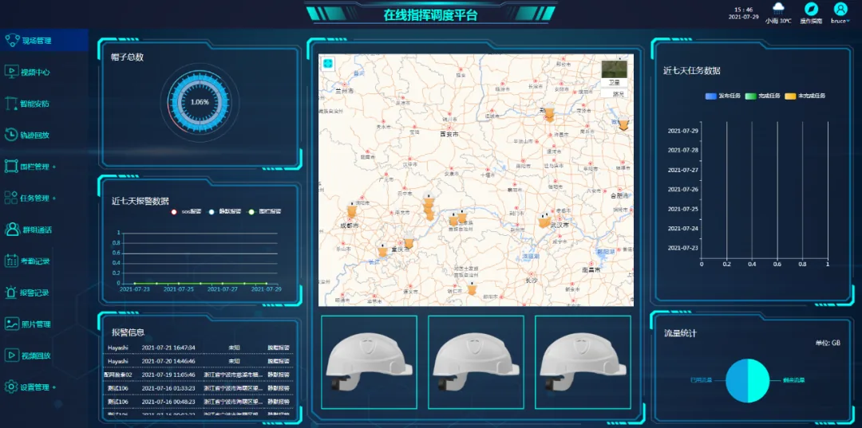Toggle the 完成任务 green legend swatch
The height and width of the screenshot is (428, 862).
[750, 96]
